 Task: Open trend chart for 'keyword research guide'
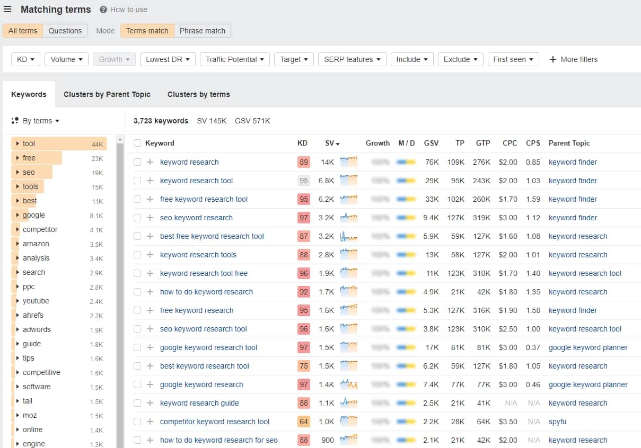pos(349,403)
